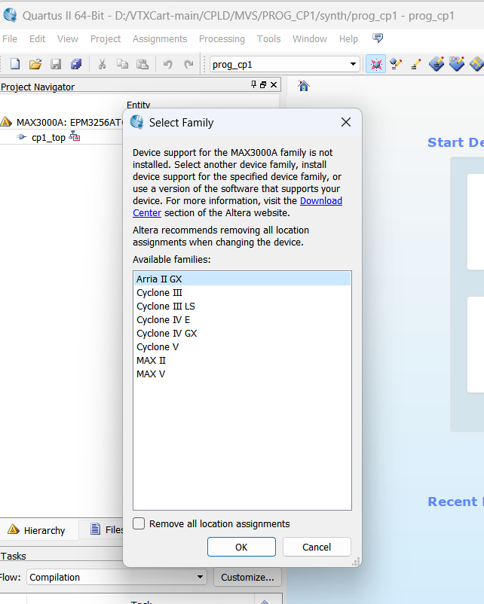Select the cp1_top entity
The height and width of the screenshot is (604, 484).
[48, 138]
